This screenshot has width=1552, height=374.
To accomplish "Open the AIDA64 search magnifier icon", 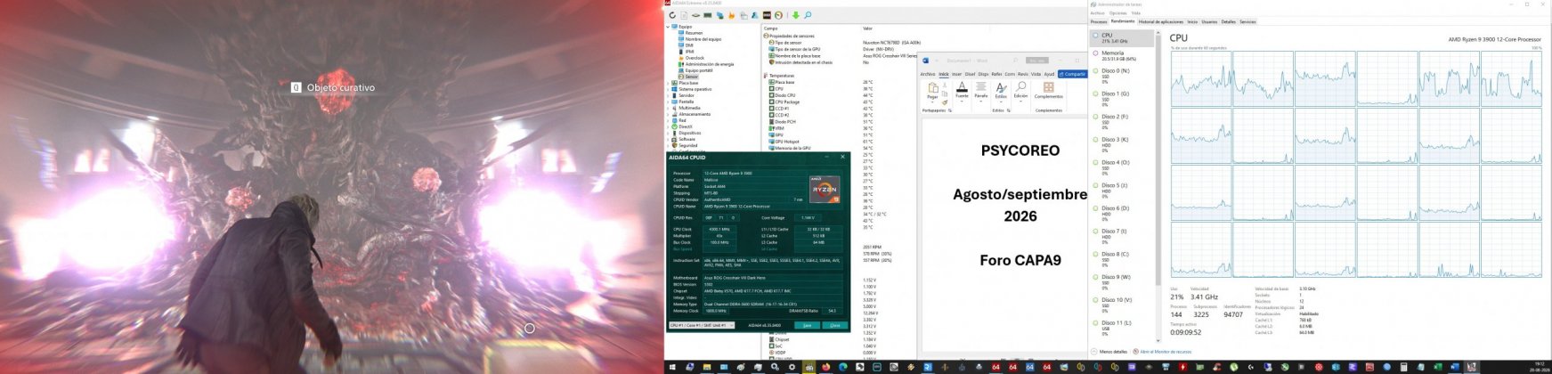I will (x=808, y=15).
